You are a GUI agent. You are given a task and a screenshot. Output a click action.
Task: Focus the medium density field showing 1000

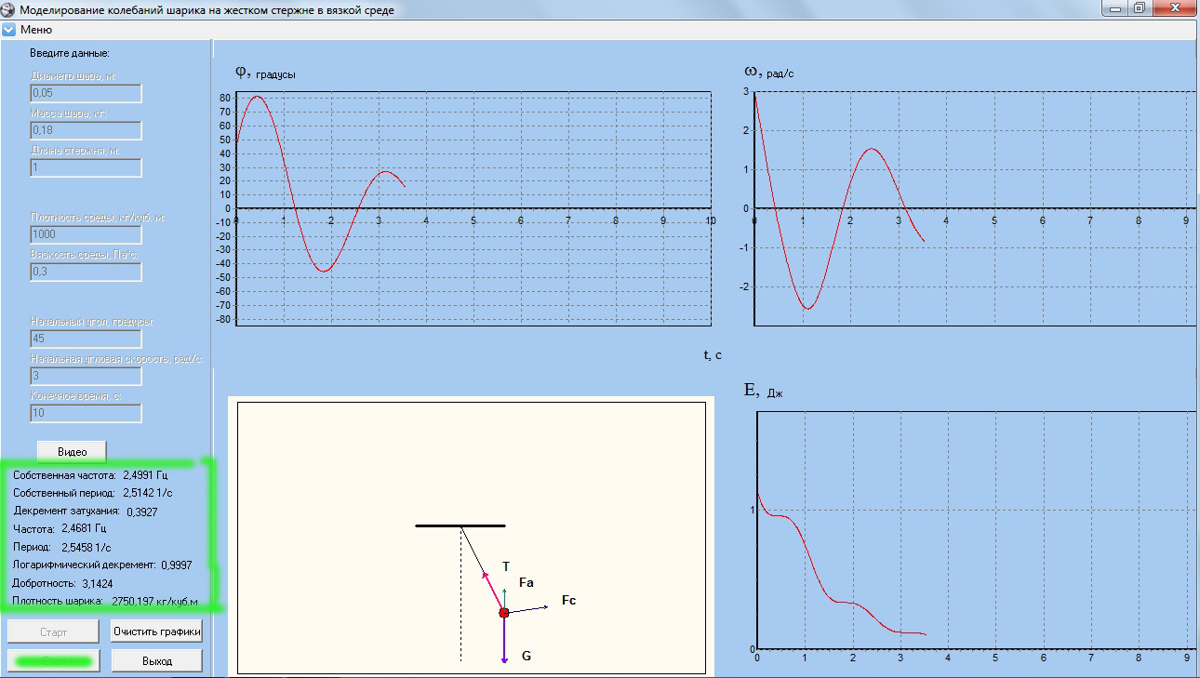tap(86, 234)
